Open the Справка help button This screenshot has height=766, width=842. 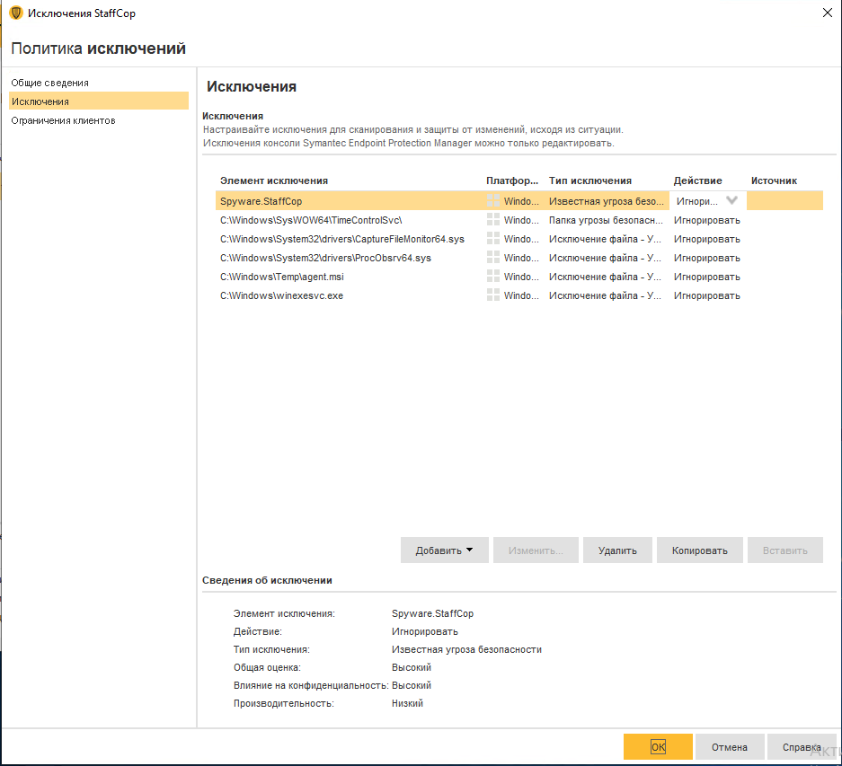click(801, 746)
